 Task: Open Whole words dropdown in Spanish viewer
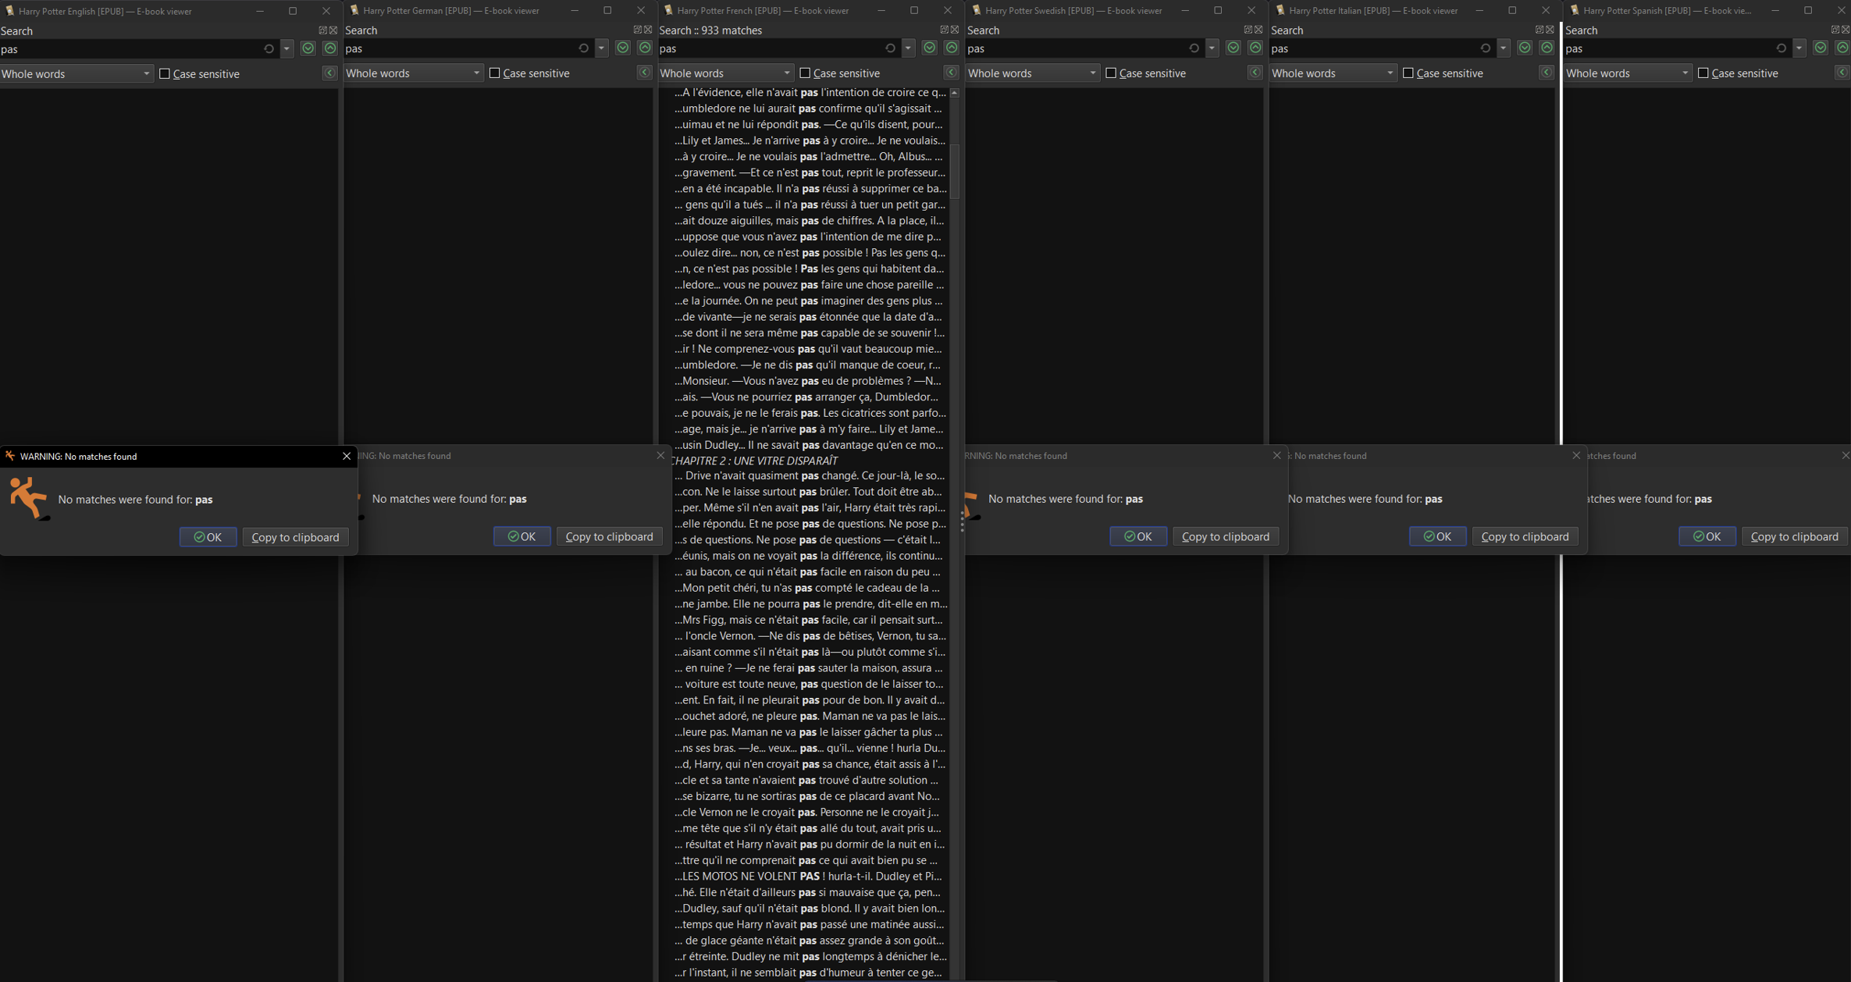click(x=1628, y=73)
